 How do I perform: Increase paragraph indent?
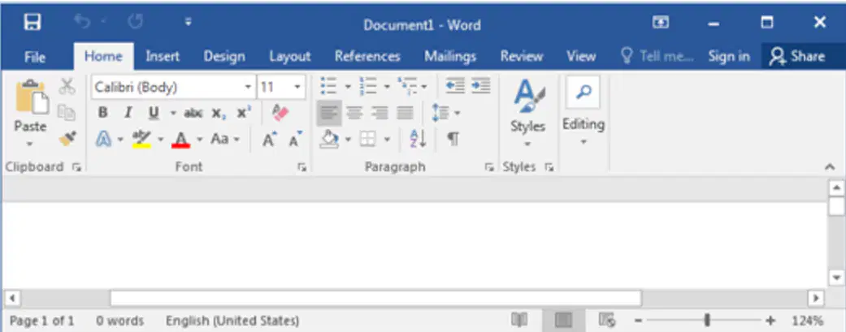coord(481,86)
